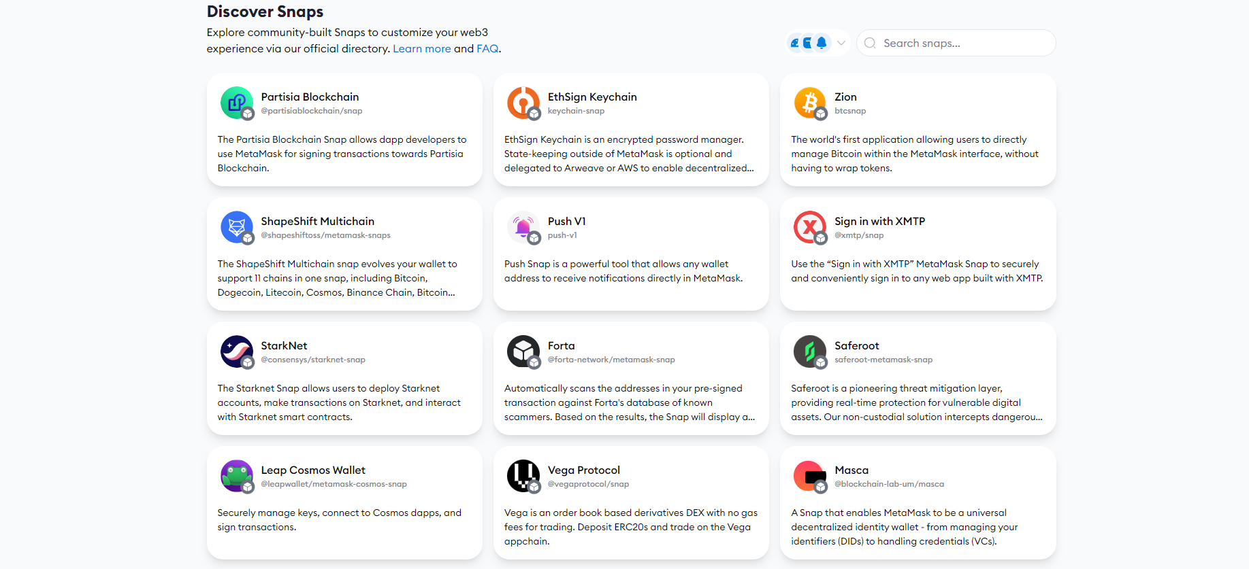Click the Push Snap notifications description

pyautogui.click(x=623, y=271)
